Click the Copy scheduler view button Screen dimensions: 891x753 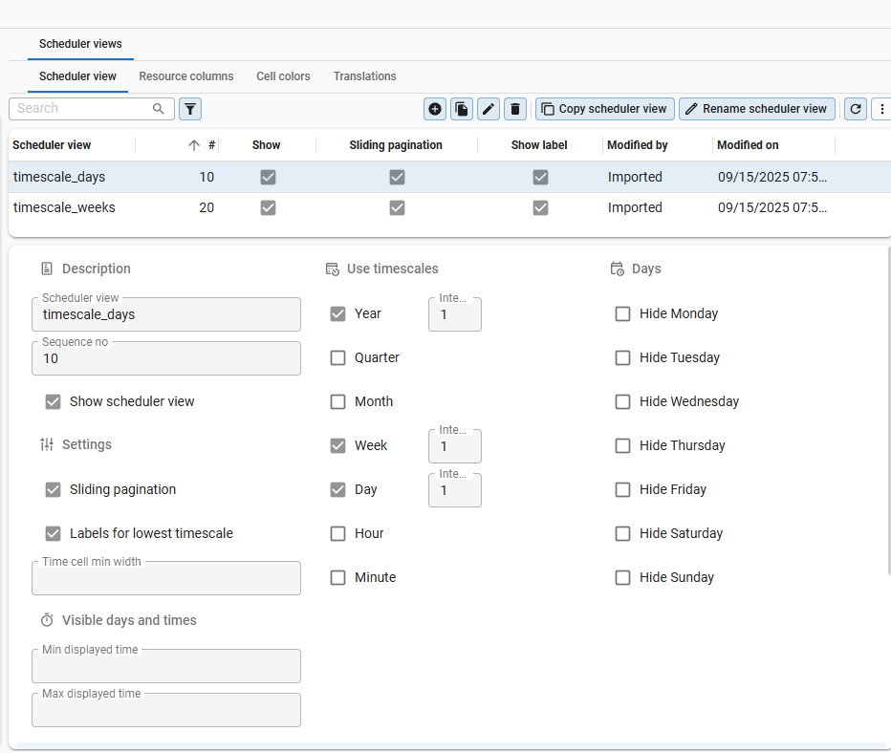coord(604,109)
